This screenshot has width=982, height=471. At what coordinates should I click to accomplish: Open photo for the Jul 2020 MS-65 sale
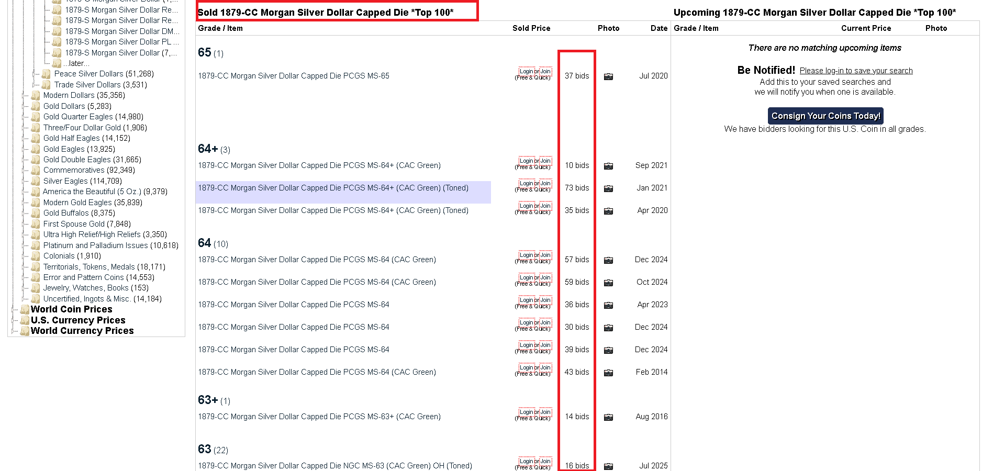(608, 76)
